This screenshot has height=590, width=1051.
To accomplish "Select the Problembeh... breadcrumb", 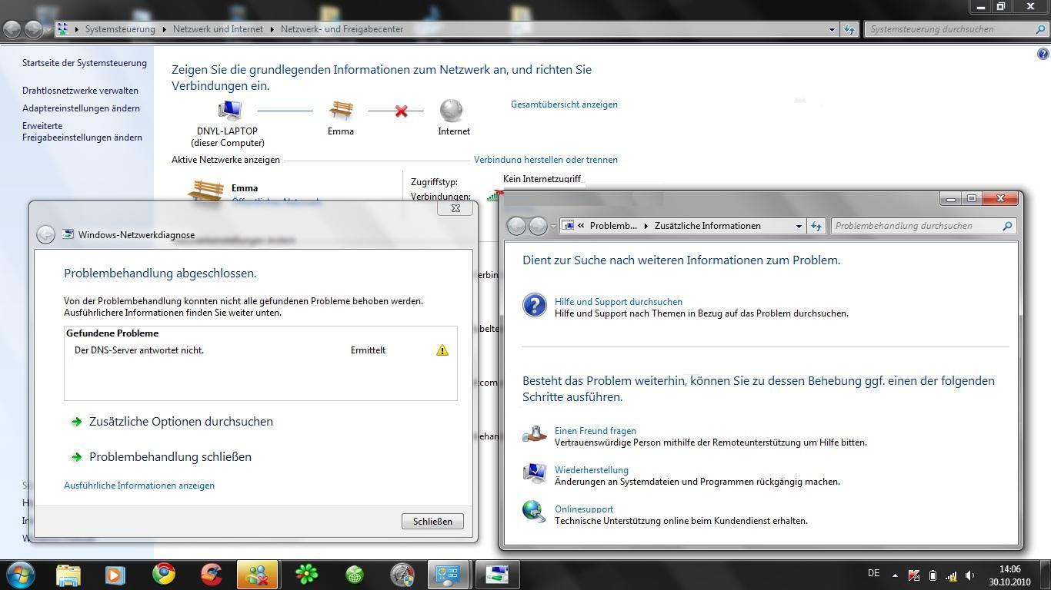I will (x=613, y=226).
